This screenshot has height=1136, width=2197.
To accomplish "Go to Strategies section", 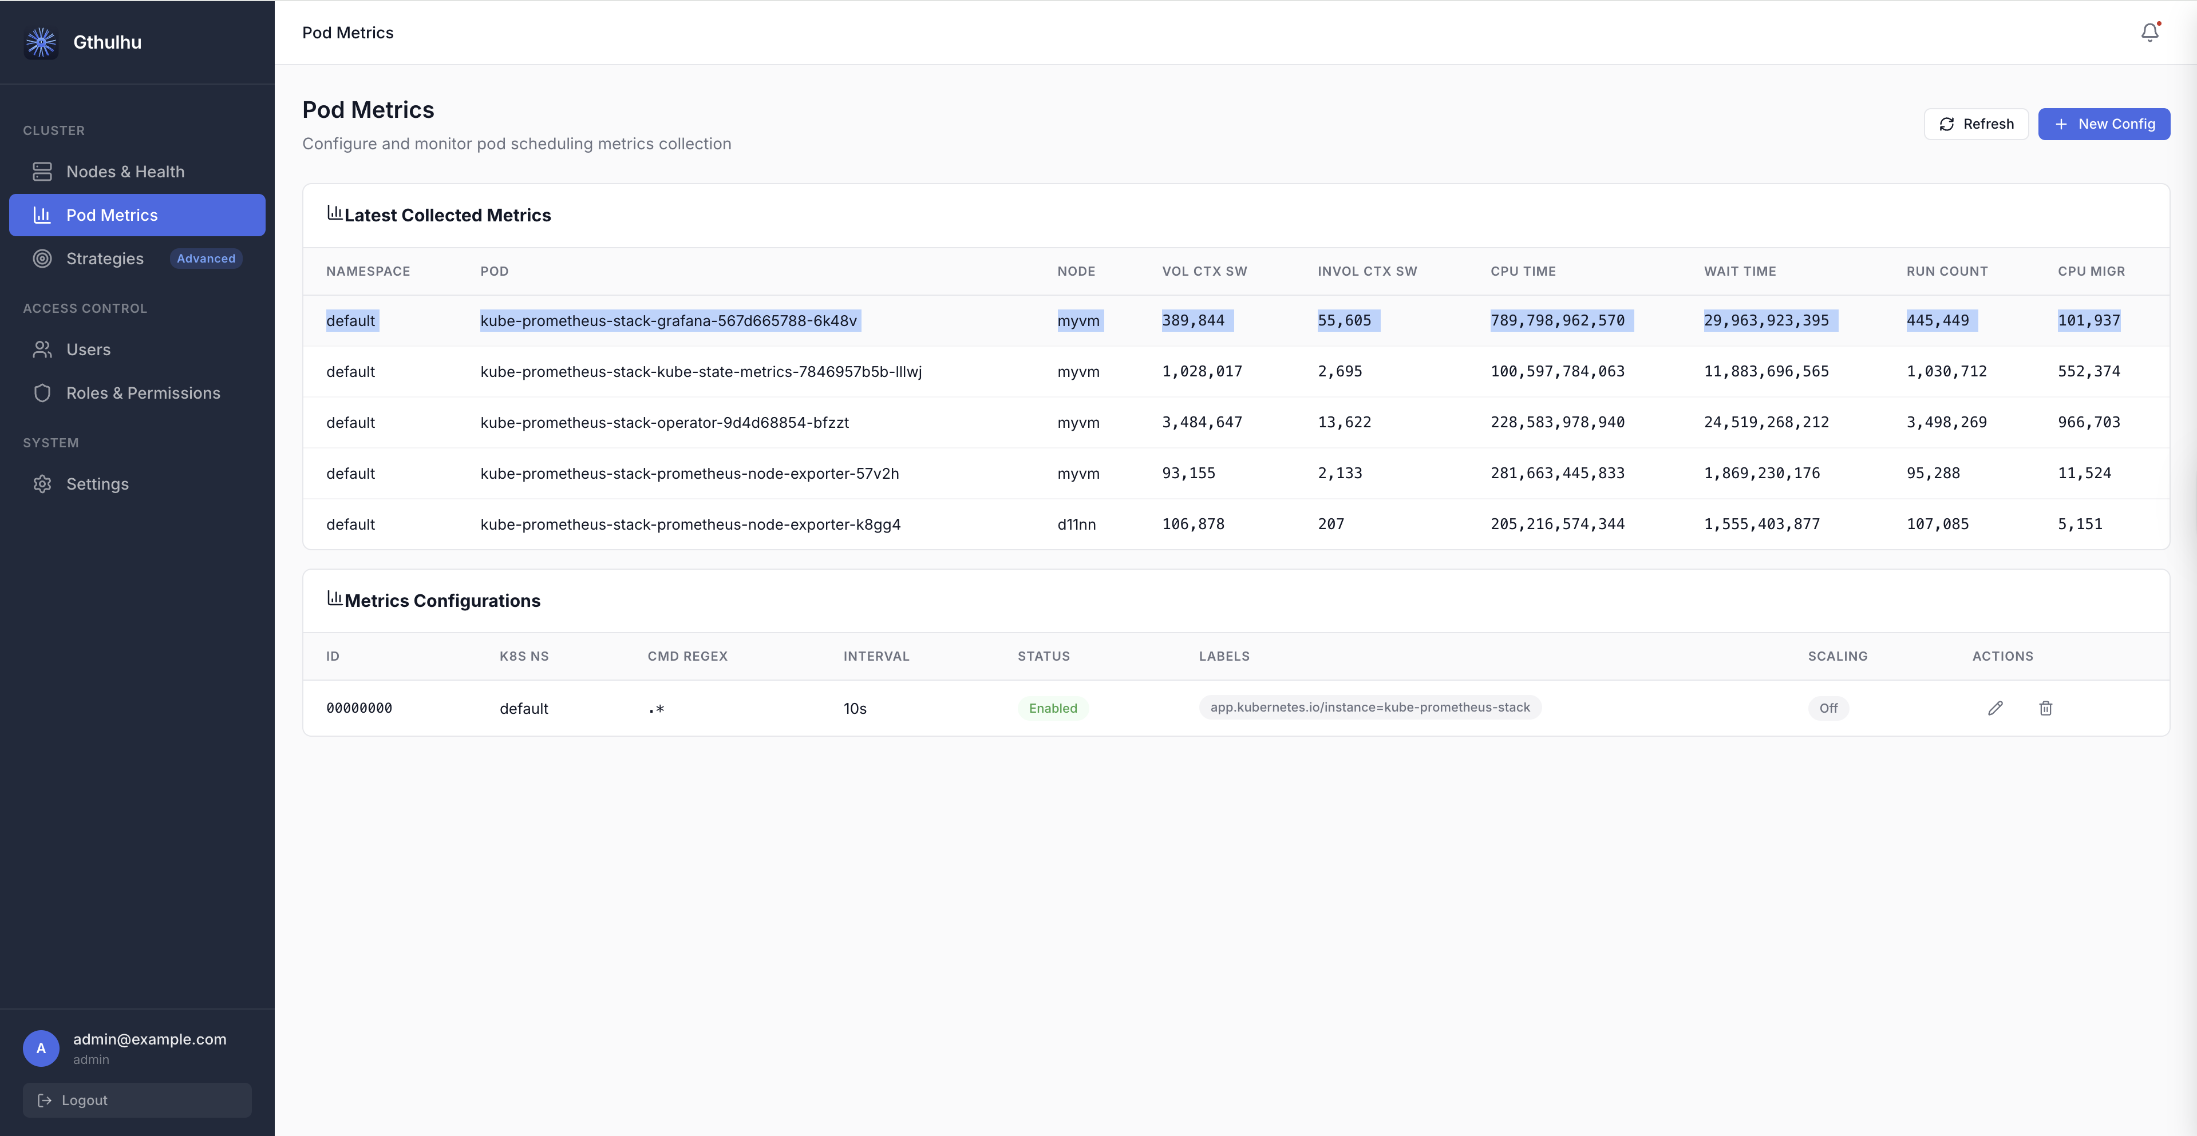I will [105, 258].
